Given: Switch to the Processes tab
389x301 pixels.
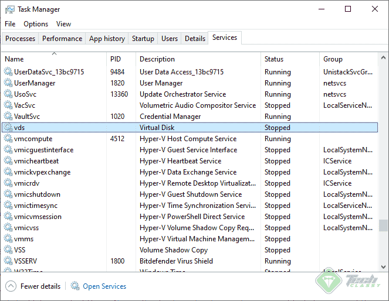Looking at the screenshot, I should (x=20, y=39).
